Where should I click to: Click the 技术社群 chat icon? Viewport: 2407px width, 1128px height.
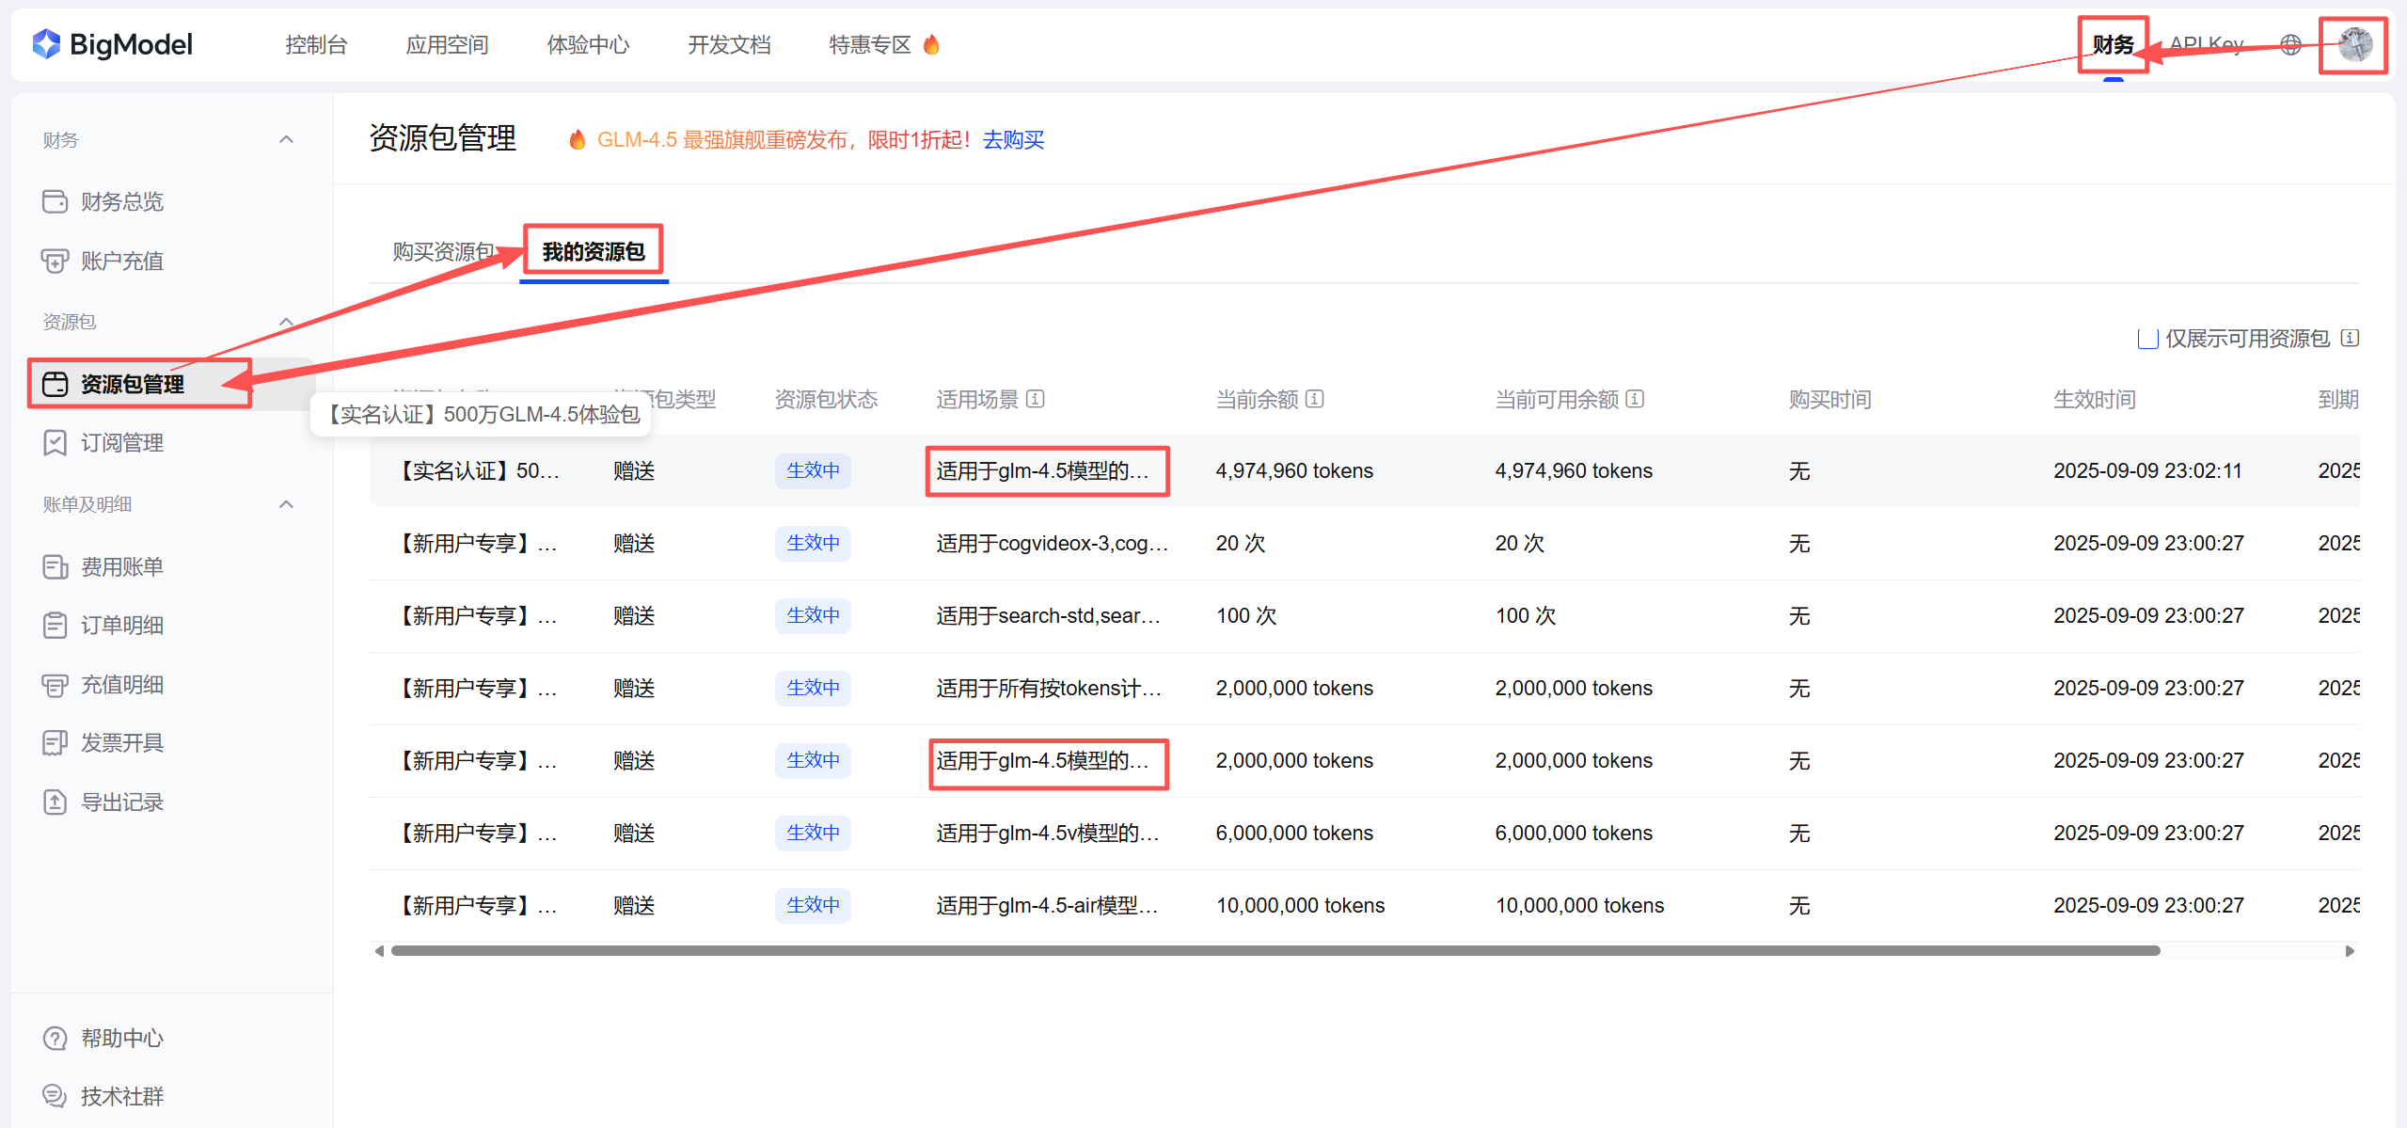click(55, 1096)
